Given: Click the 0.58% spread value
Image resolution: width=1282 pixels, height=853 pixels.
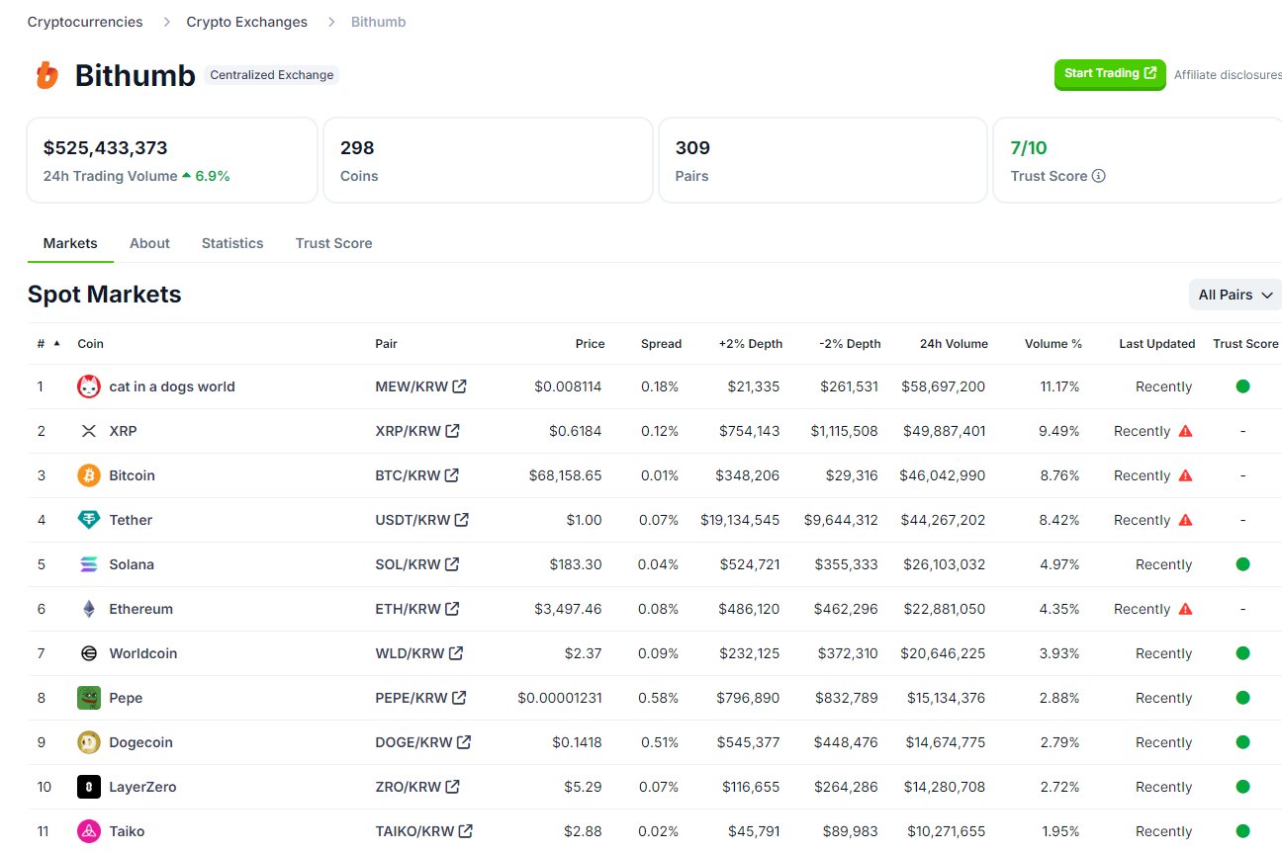Looking at the screenshot, I should [x=660, y=698].
